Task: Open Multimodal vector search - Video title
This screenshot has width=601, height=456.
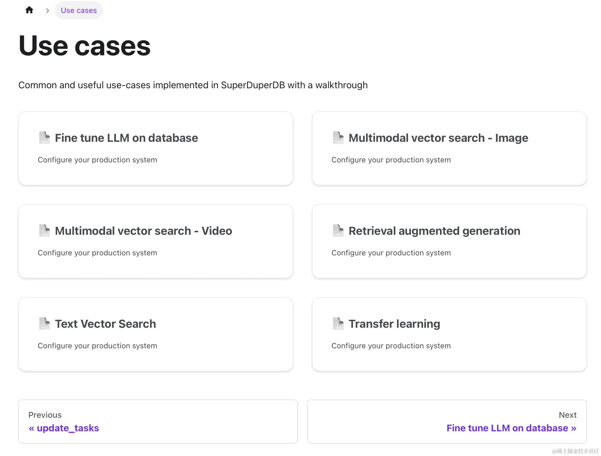Action: 143,231
